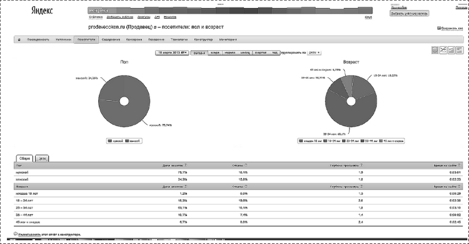
Task: Follow the Добавить счётчик link
Action: pyautogui.click(x=119, y=17)
